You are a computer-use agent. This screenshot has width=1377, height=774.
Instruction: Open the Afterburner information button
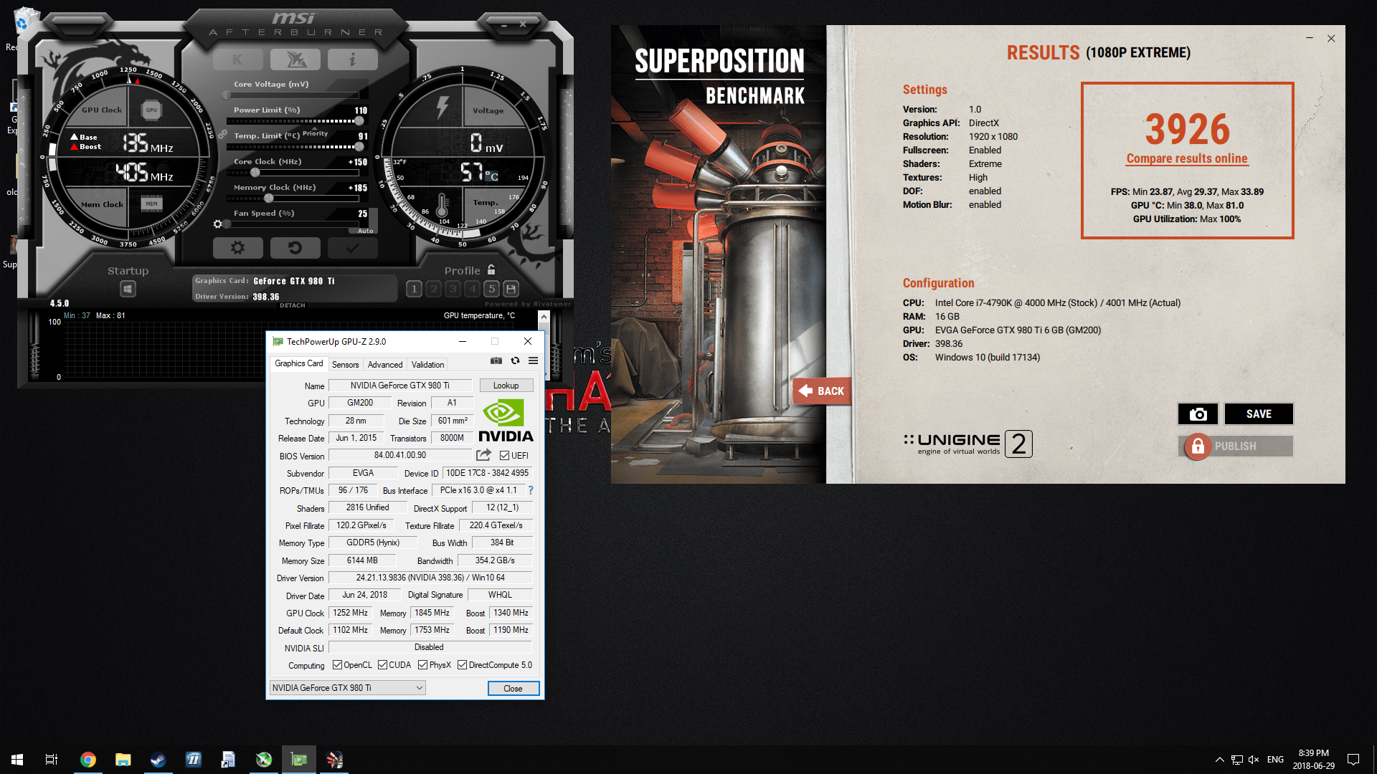(352, 59)
